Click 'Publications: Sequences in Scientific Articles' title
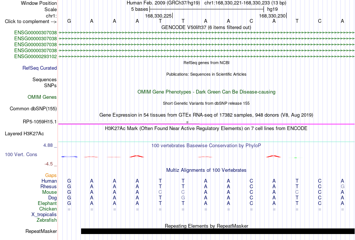This screenshot has width=355, height=240. (206, 74)
